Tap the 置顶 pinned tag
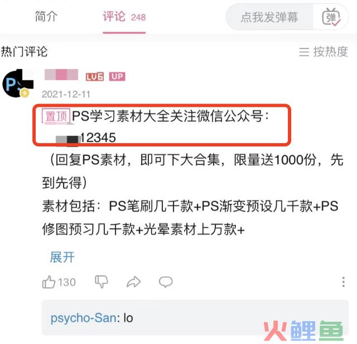Screen dimensions: 357x344 pos(56,116)
